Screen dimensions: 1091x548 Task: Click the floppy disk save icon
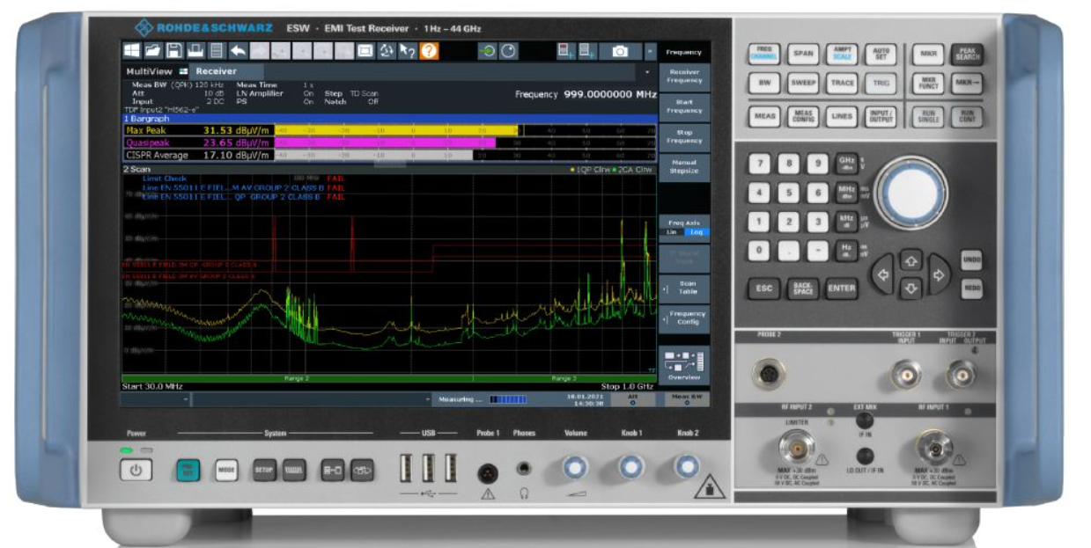tap(174, 51)
